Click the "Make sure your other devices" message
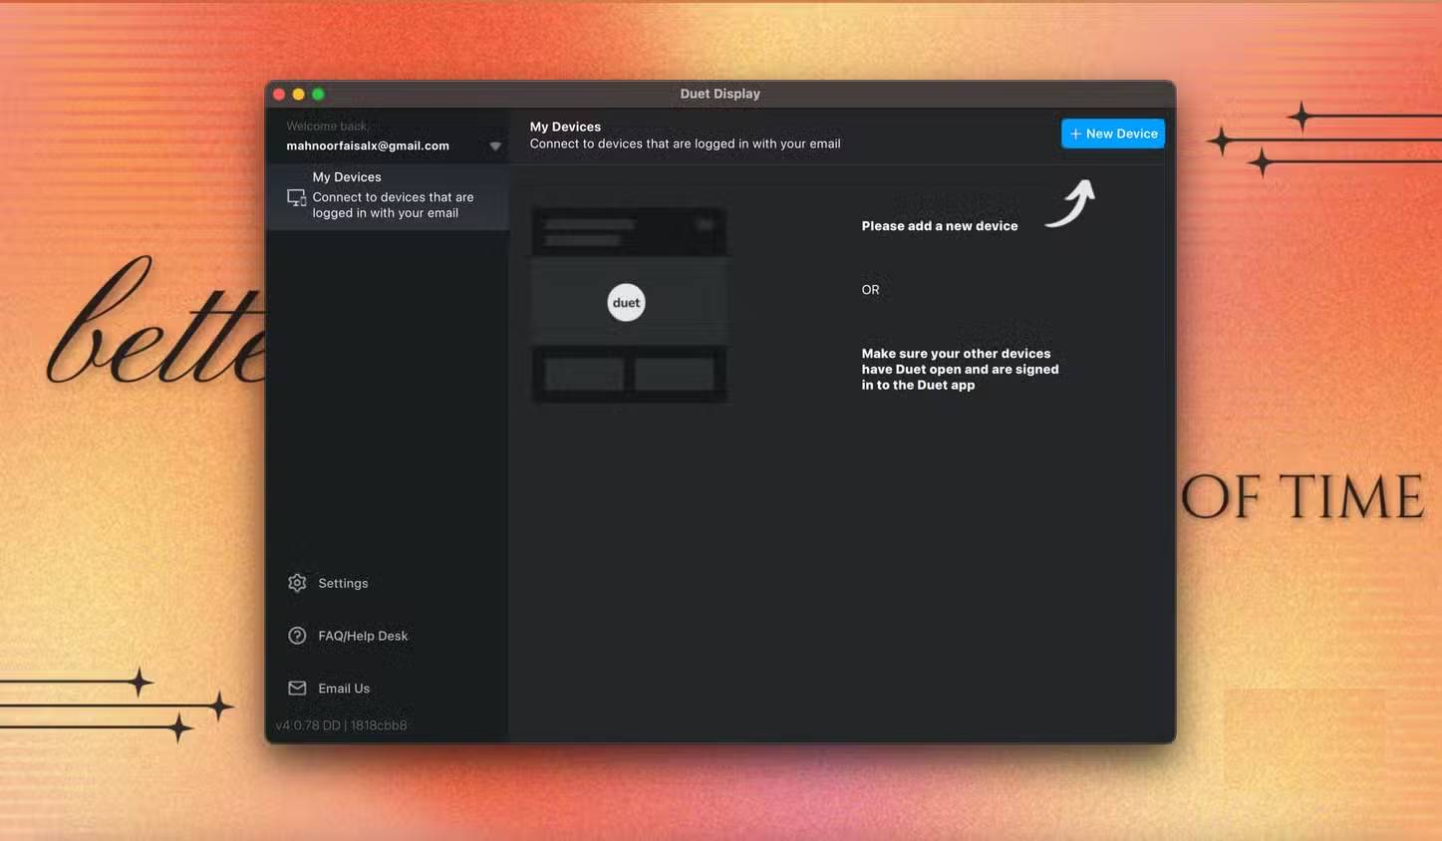 pyautogui.click(x=960, y=369)
